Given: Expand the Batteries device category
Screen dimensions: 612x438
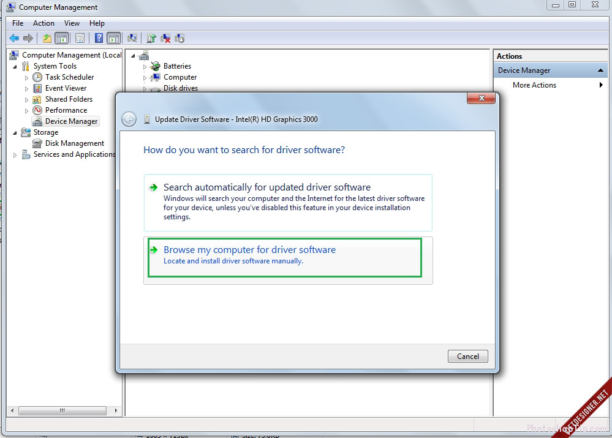Looking at the screenshot, I should [x=145, y=67].
